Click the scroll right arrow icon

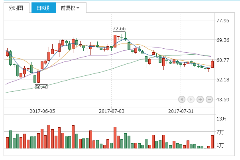click(x=191, y=99)
